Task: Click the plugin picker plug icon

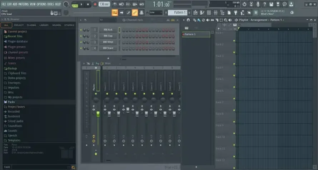Action: [236, 13]
